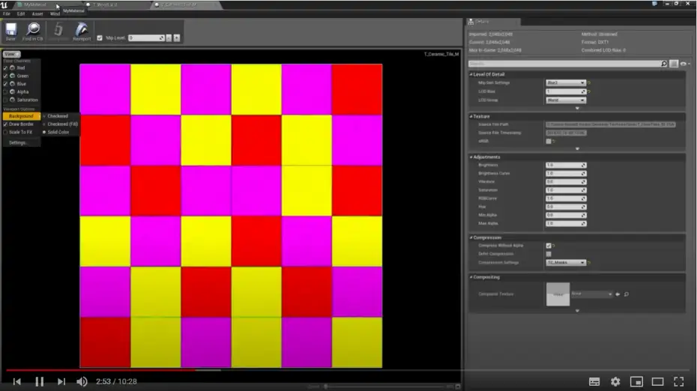Click the Mip Level value field
697x391 pixels.
click(146, 38)
